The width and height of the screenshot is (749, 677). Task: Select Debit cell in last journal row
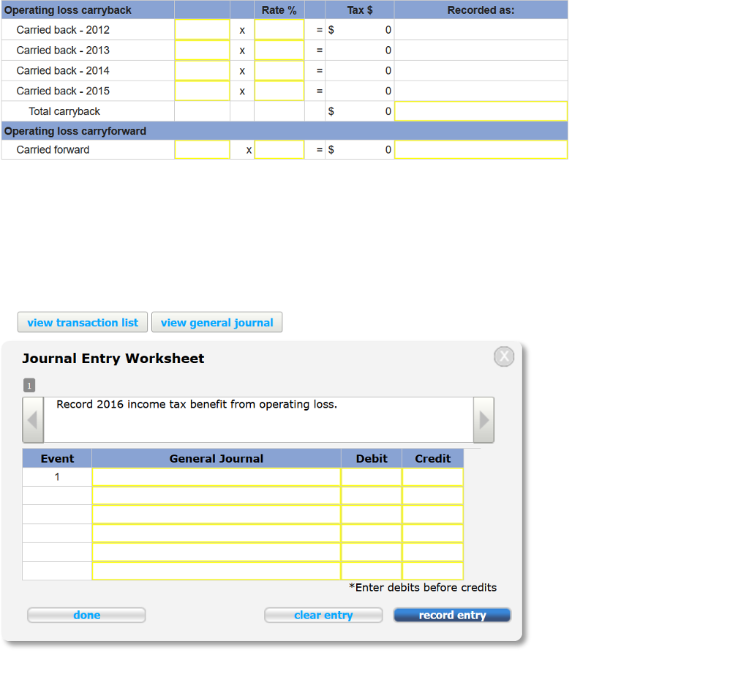tap(372, 571)
